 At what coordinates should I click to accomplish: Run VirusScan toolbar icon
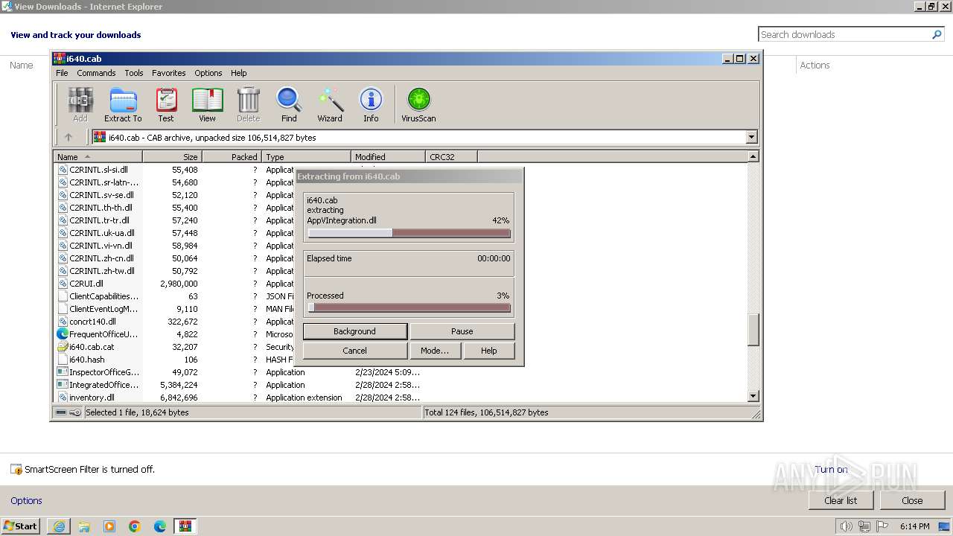[x=418, y=104]
